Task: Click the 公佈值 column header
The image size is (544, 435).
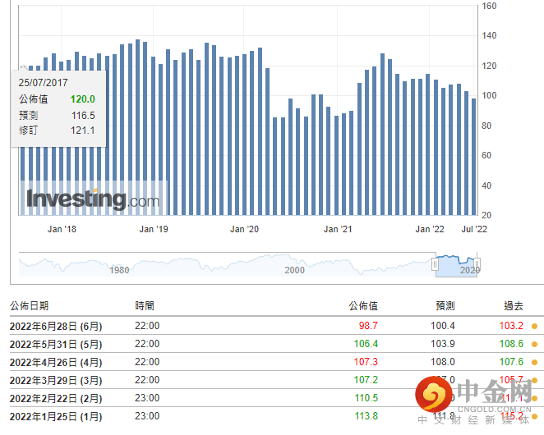Action: (362, 305)
